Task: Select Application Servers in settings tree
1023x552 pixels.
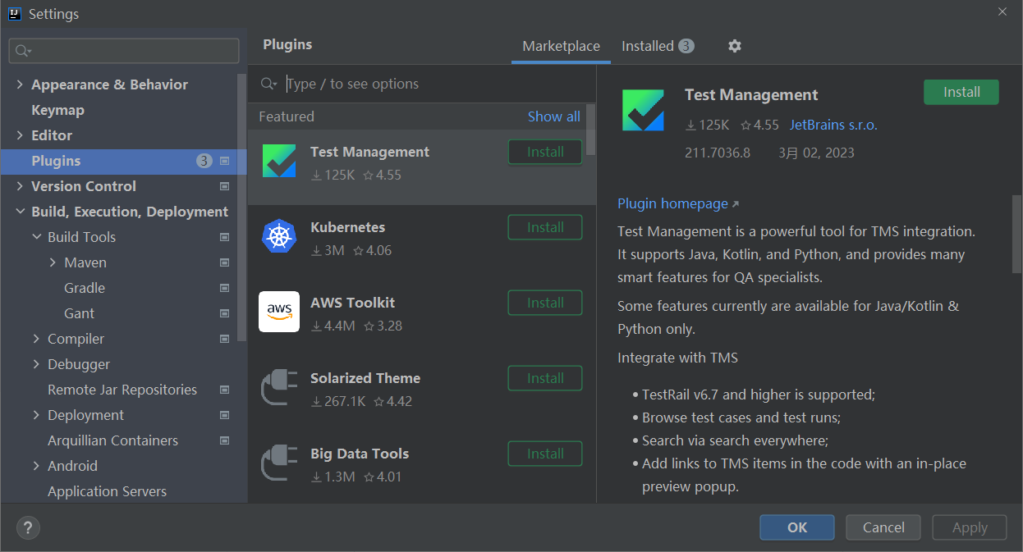Action: (x=107, y=491)
